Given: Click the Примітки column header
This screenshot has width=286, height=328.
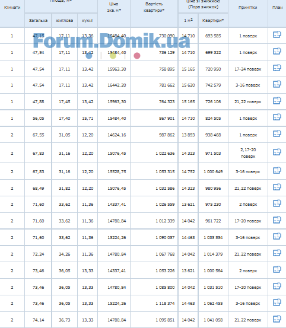Looking at the screenshot, I should 248,8.
